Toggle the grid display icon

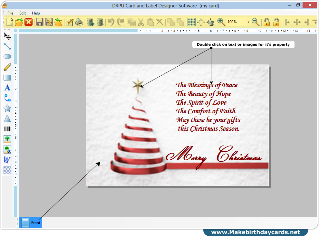click(x=191, y=22)
